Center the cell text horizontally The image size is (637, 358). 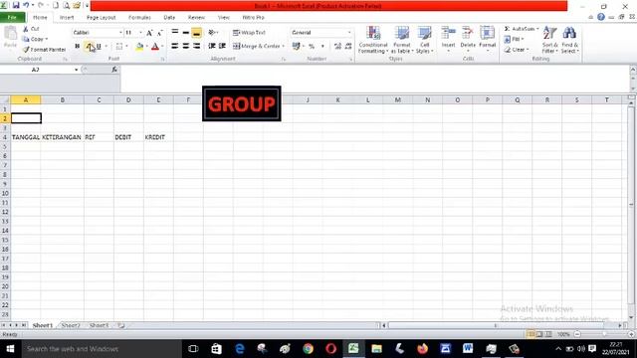click(x=186, y=46)
